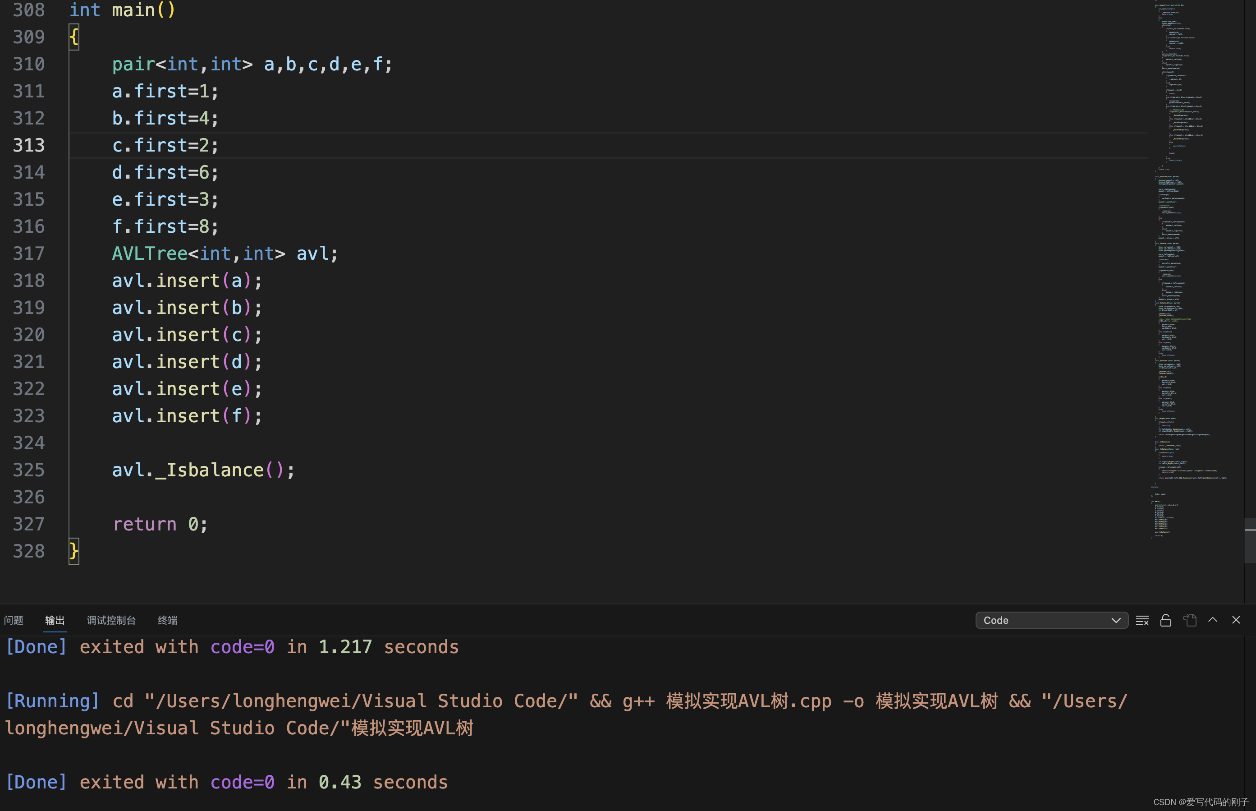Screen dimensions: 1256x811
Task: Click the 'avl.insert(f);' call
Action: tap(187, 416)
